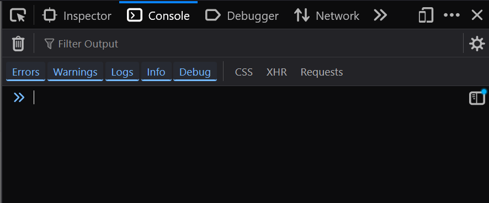489x203 pixels.
Task: Toggle the Info filter
Action: (156, 72)
